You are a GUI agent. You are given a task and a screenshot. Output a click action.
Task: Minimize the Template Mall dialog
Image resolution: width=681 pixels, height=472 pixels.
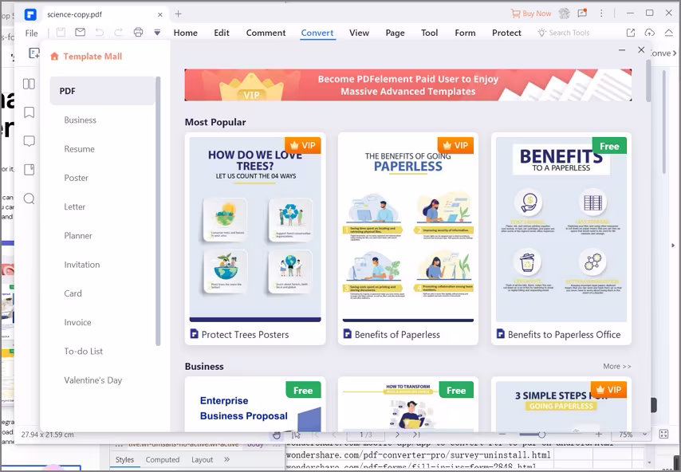click(622, 50)
